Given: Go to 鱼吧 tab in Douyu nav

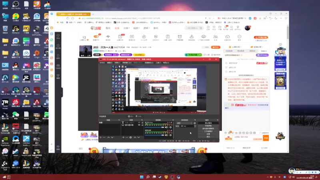Looking at the screenshot, I should [156, 28].
